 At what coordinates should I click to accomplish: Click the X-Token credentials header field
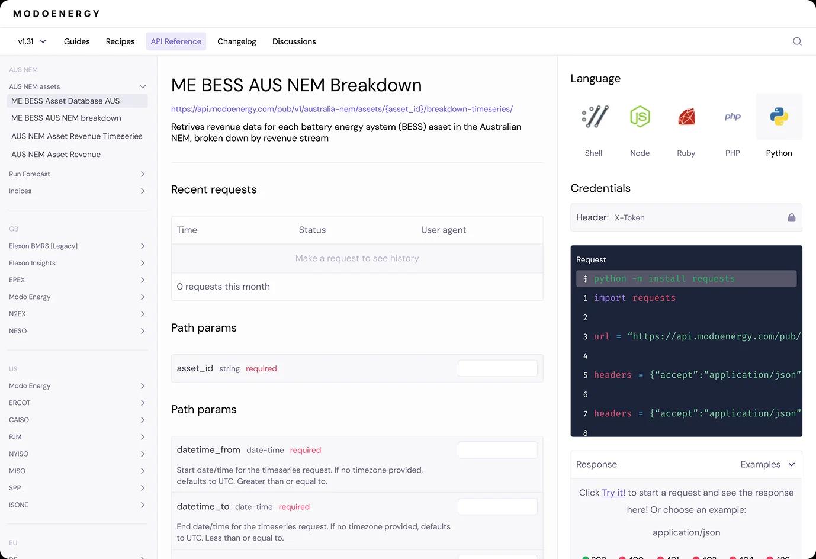681,218
